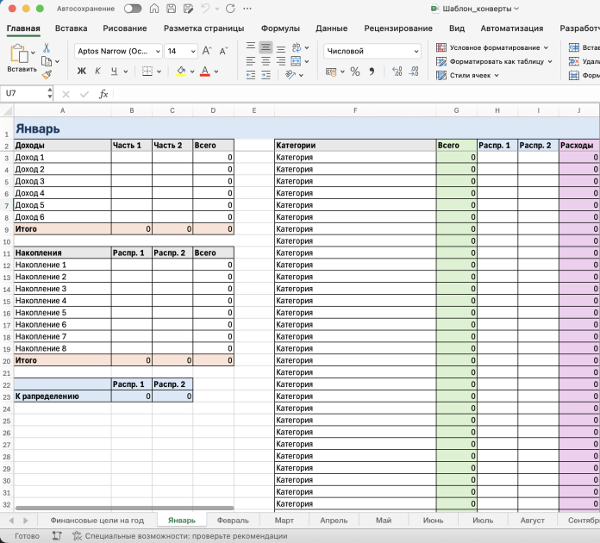The height and width of the screenshot is (543, 600).
Task: Open Условное форматирование menu
Action: (x=492, y=47)
